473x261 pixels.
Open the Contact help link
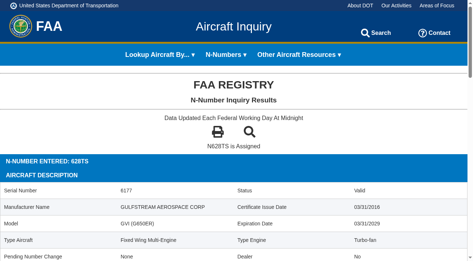tap(434, 33)
